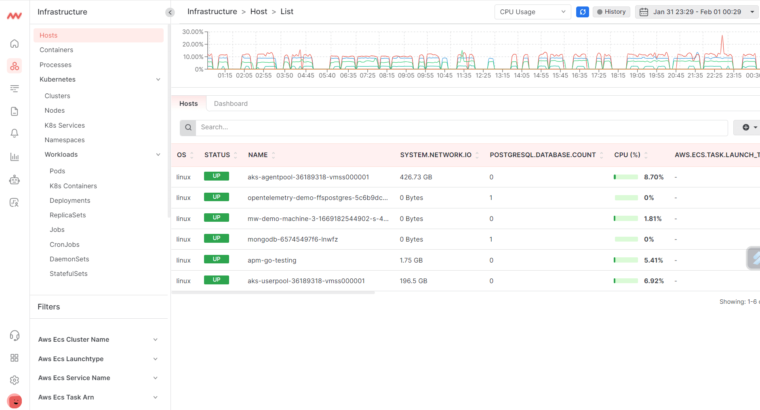This screenshot has width=760, height=410.
Task: Open the Settings gear icon
Action: tap(15, 380)
